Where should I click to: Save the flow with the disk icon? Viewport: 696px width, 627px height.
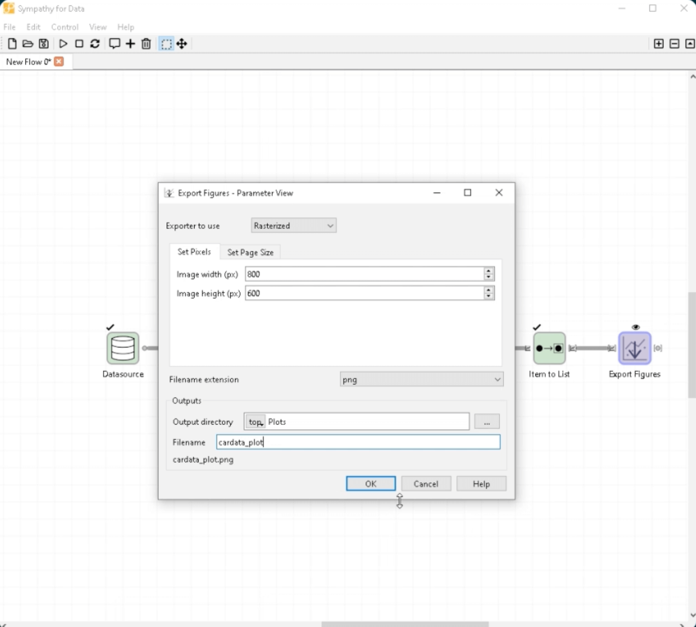click(x=43, y=44)
